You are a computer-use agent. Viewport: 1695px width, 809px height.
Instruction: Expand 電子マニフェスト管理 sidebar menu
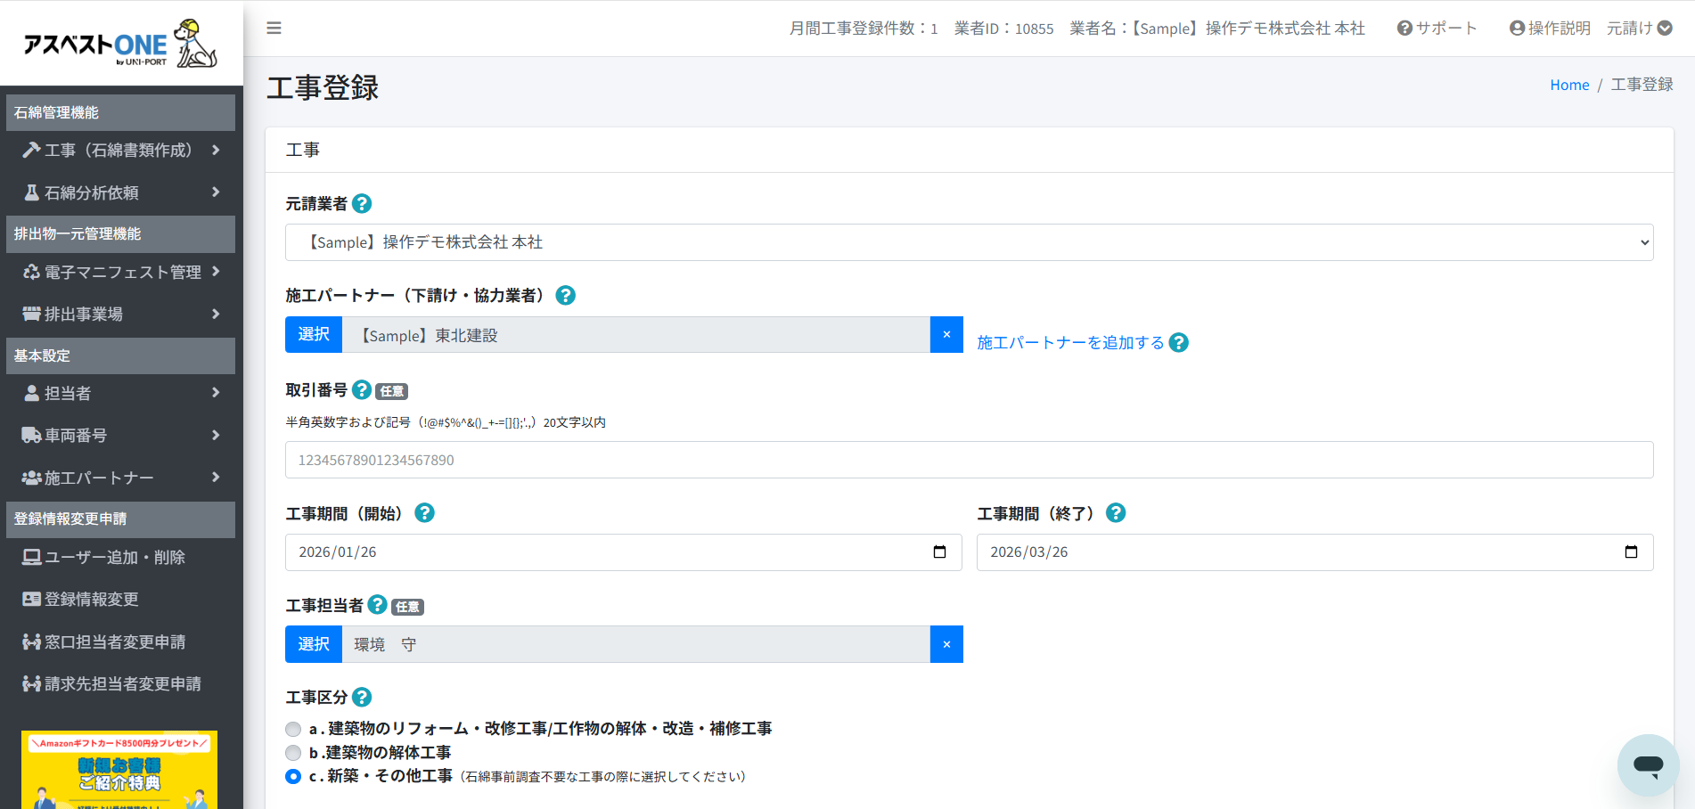(121, 273)
